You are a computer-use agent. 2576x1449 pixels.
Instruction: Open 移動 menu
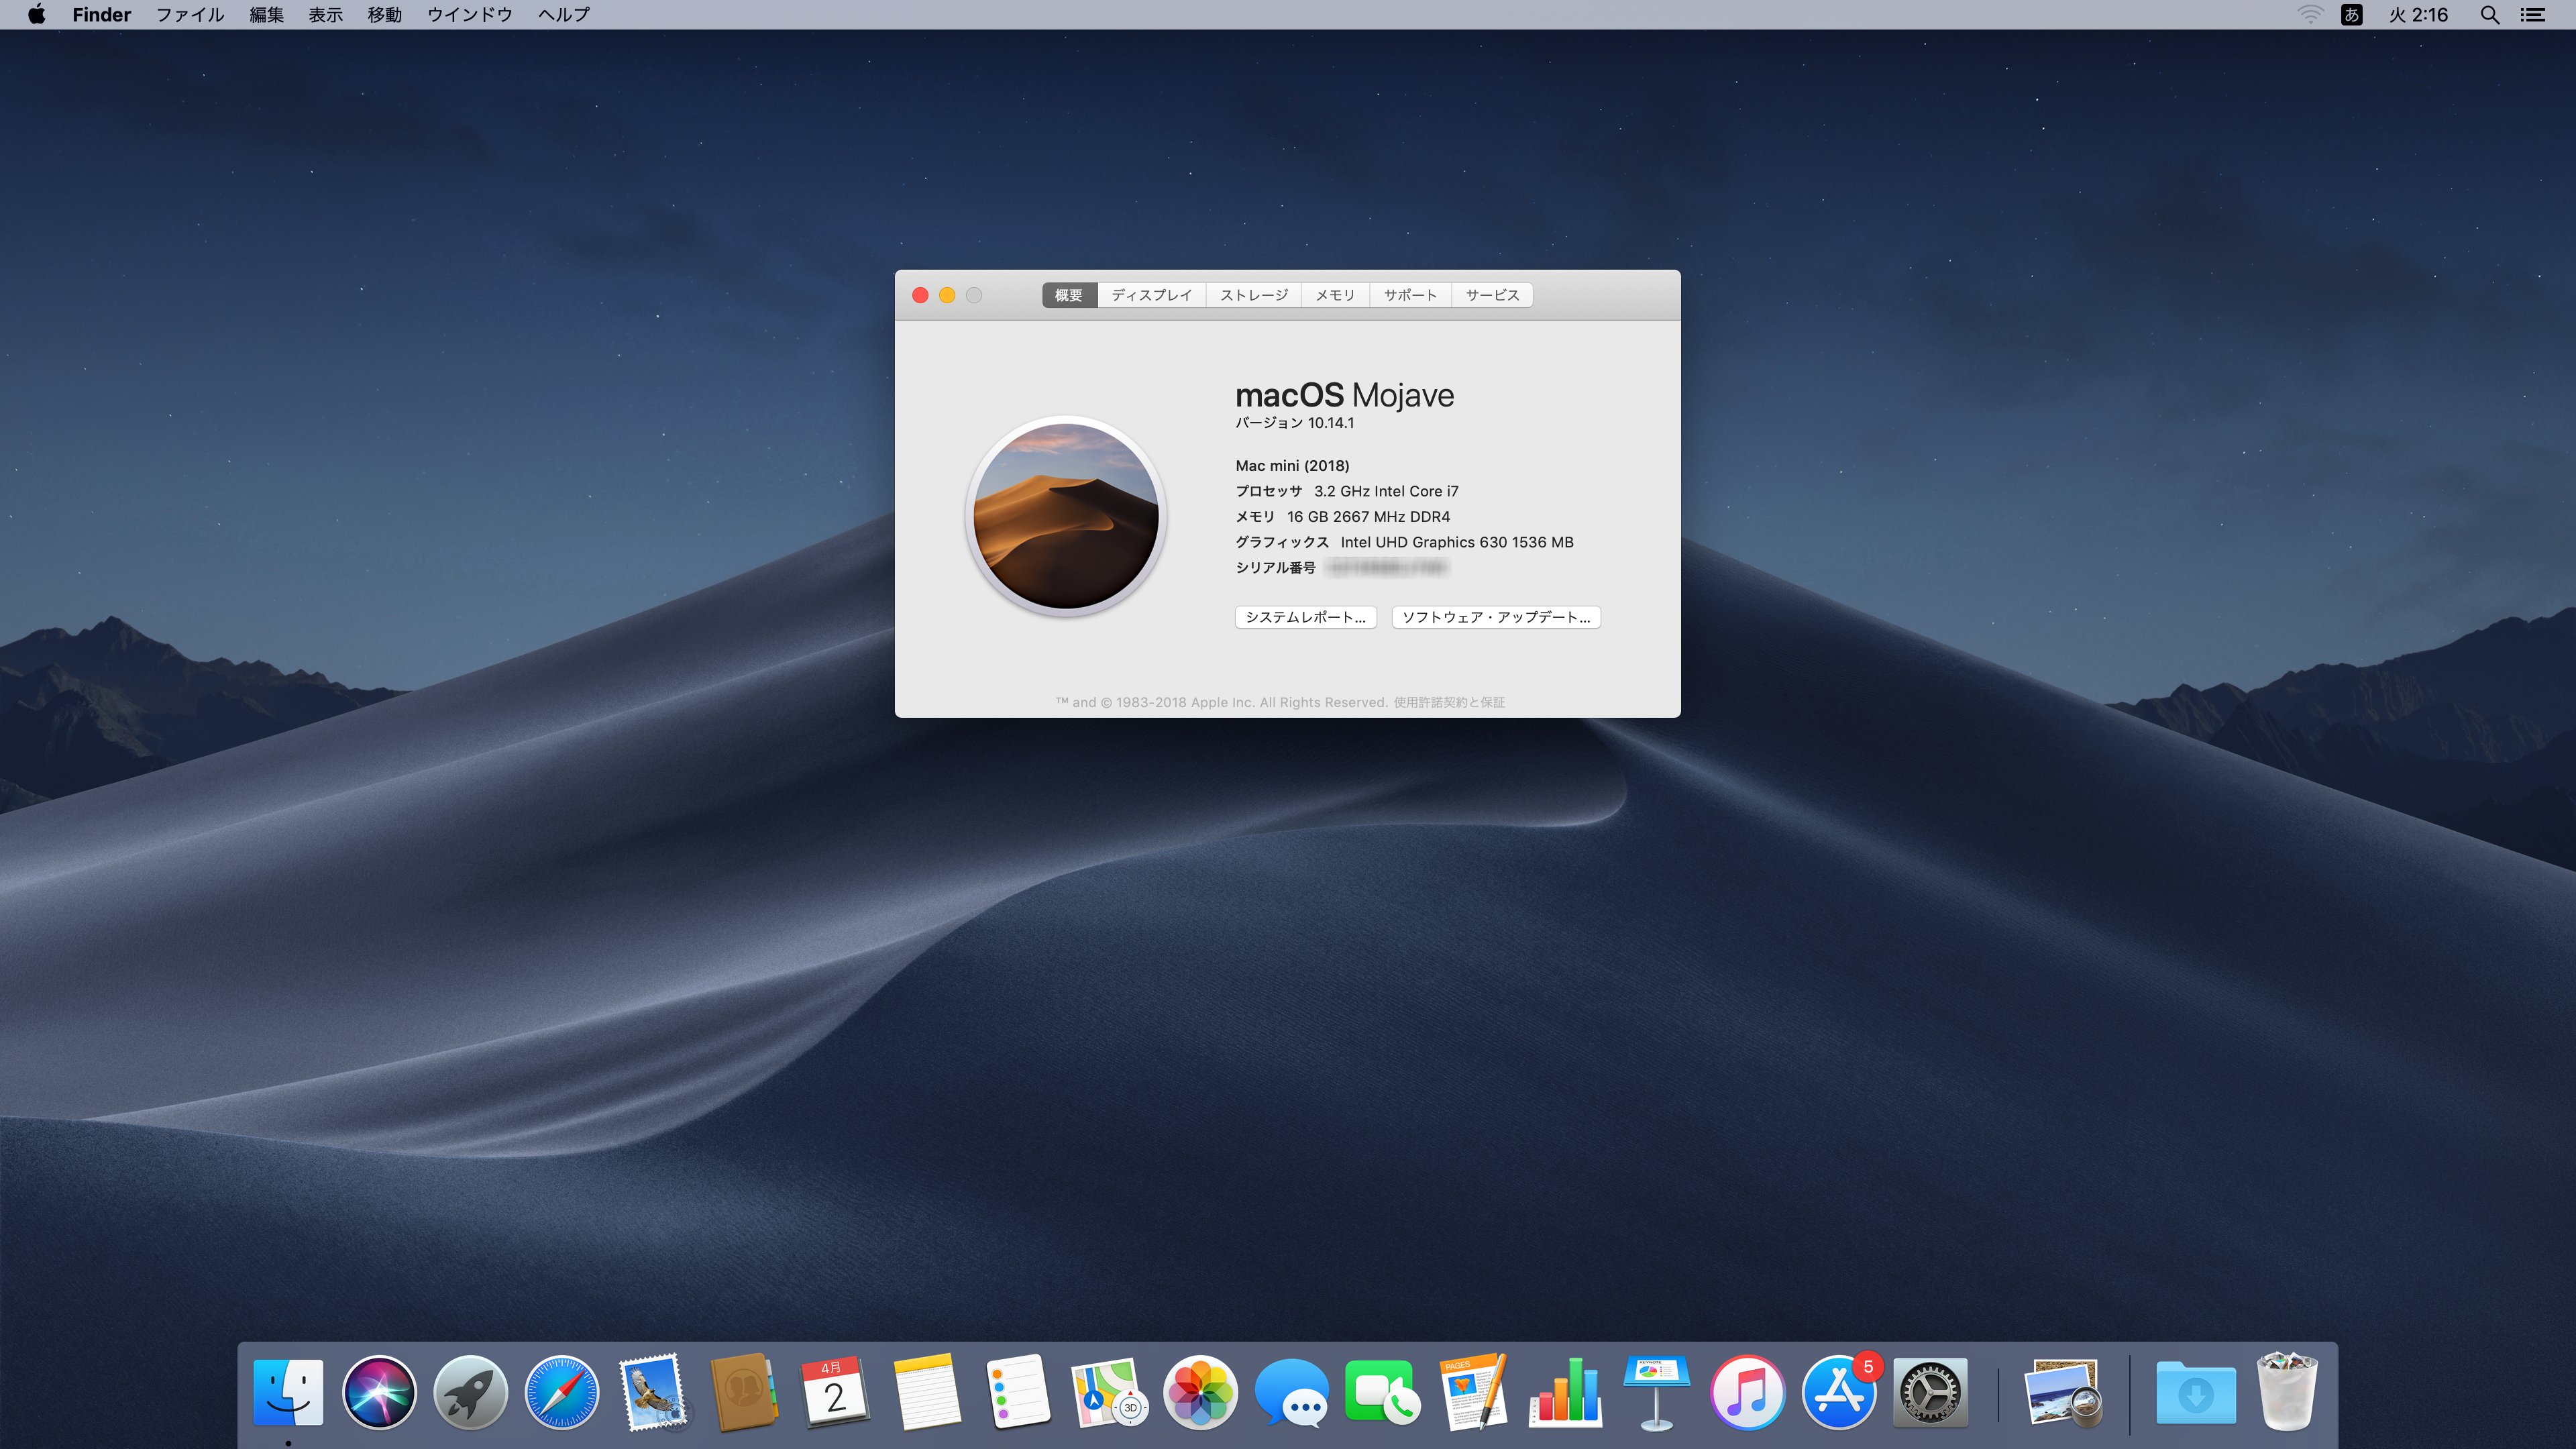(385, 15)
